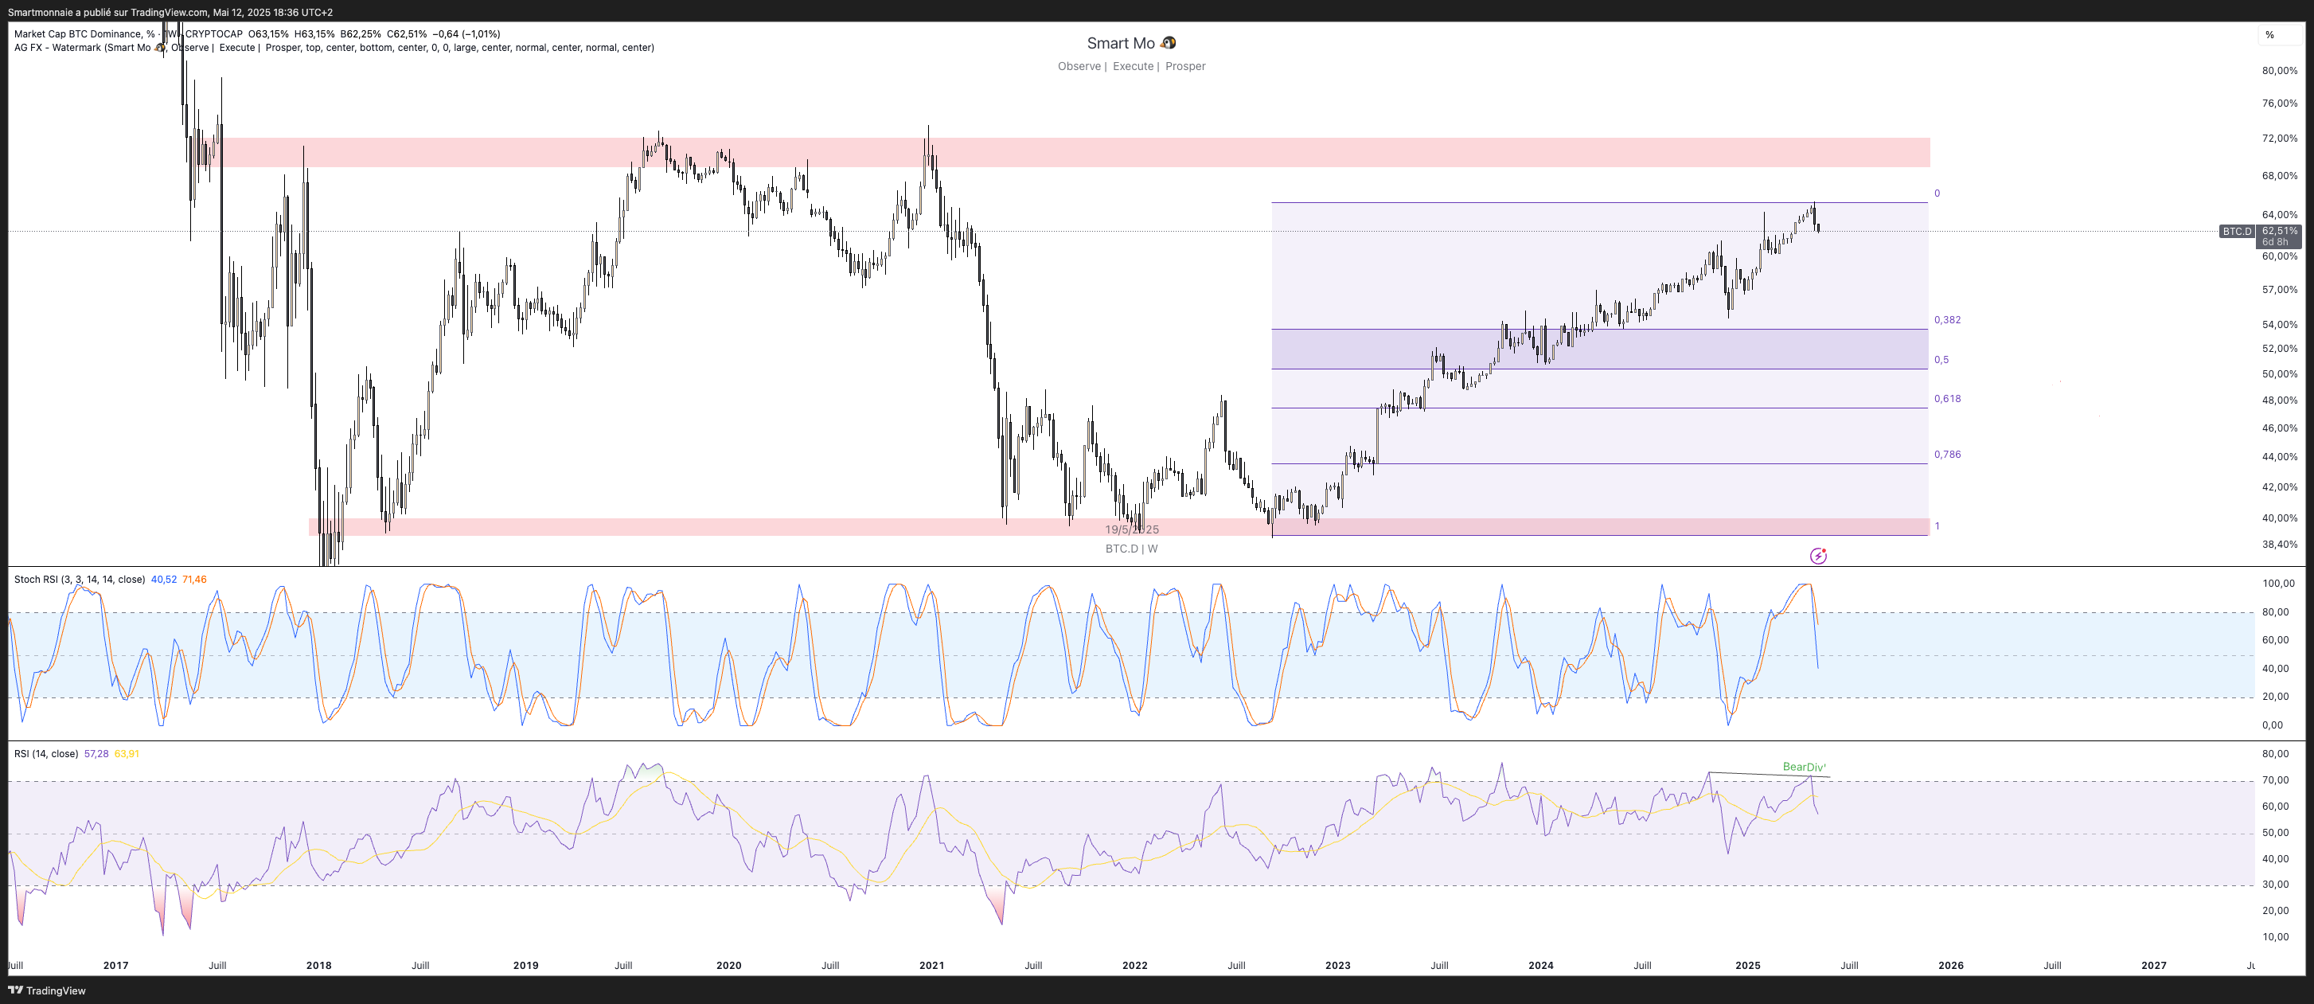Image resolution: width=2314 pixels, height=1004 pixels.
Task: Click the RSI (14, close) indicator label
Action: (46, 754)
